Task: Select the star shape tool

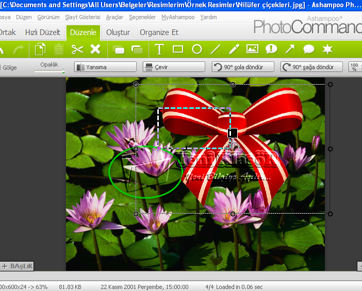Action: [327, 49]
